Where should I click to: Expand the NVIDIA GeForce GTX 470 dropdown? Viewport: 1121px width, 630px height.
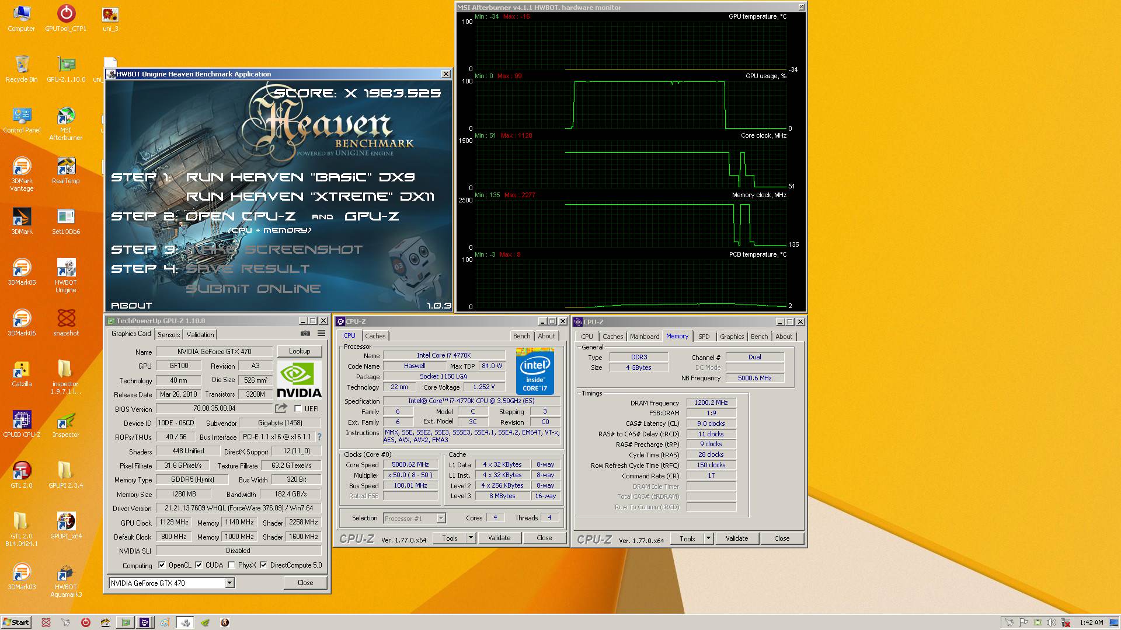pos(229,583)
